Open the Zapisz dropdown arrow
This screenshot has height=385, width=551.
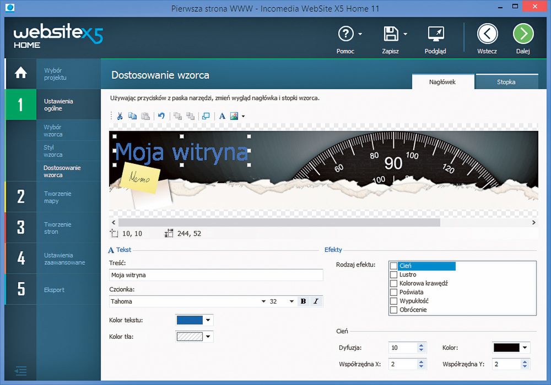coord(405,34)
